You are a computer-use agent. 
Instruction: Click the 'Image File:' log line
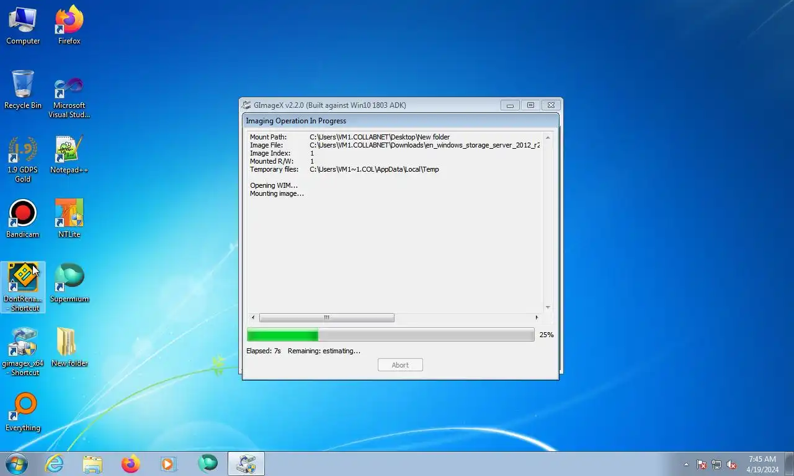pos(395,145)
